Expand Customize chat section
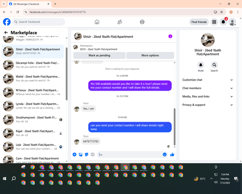 (x=208, y=80)
